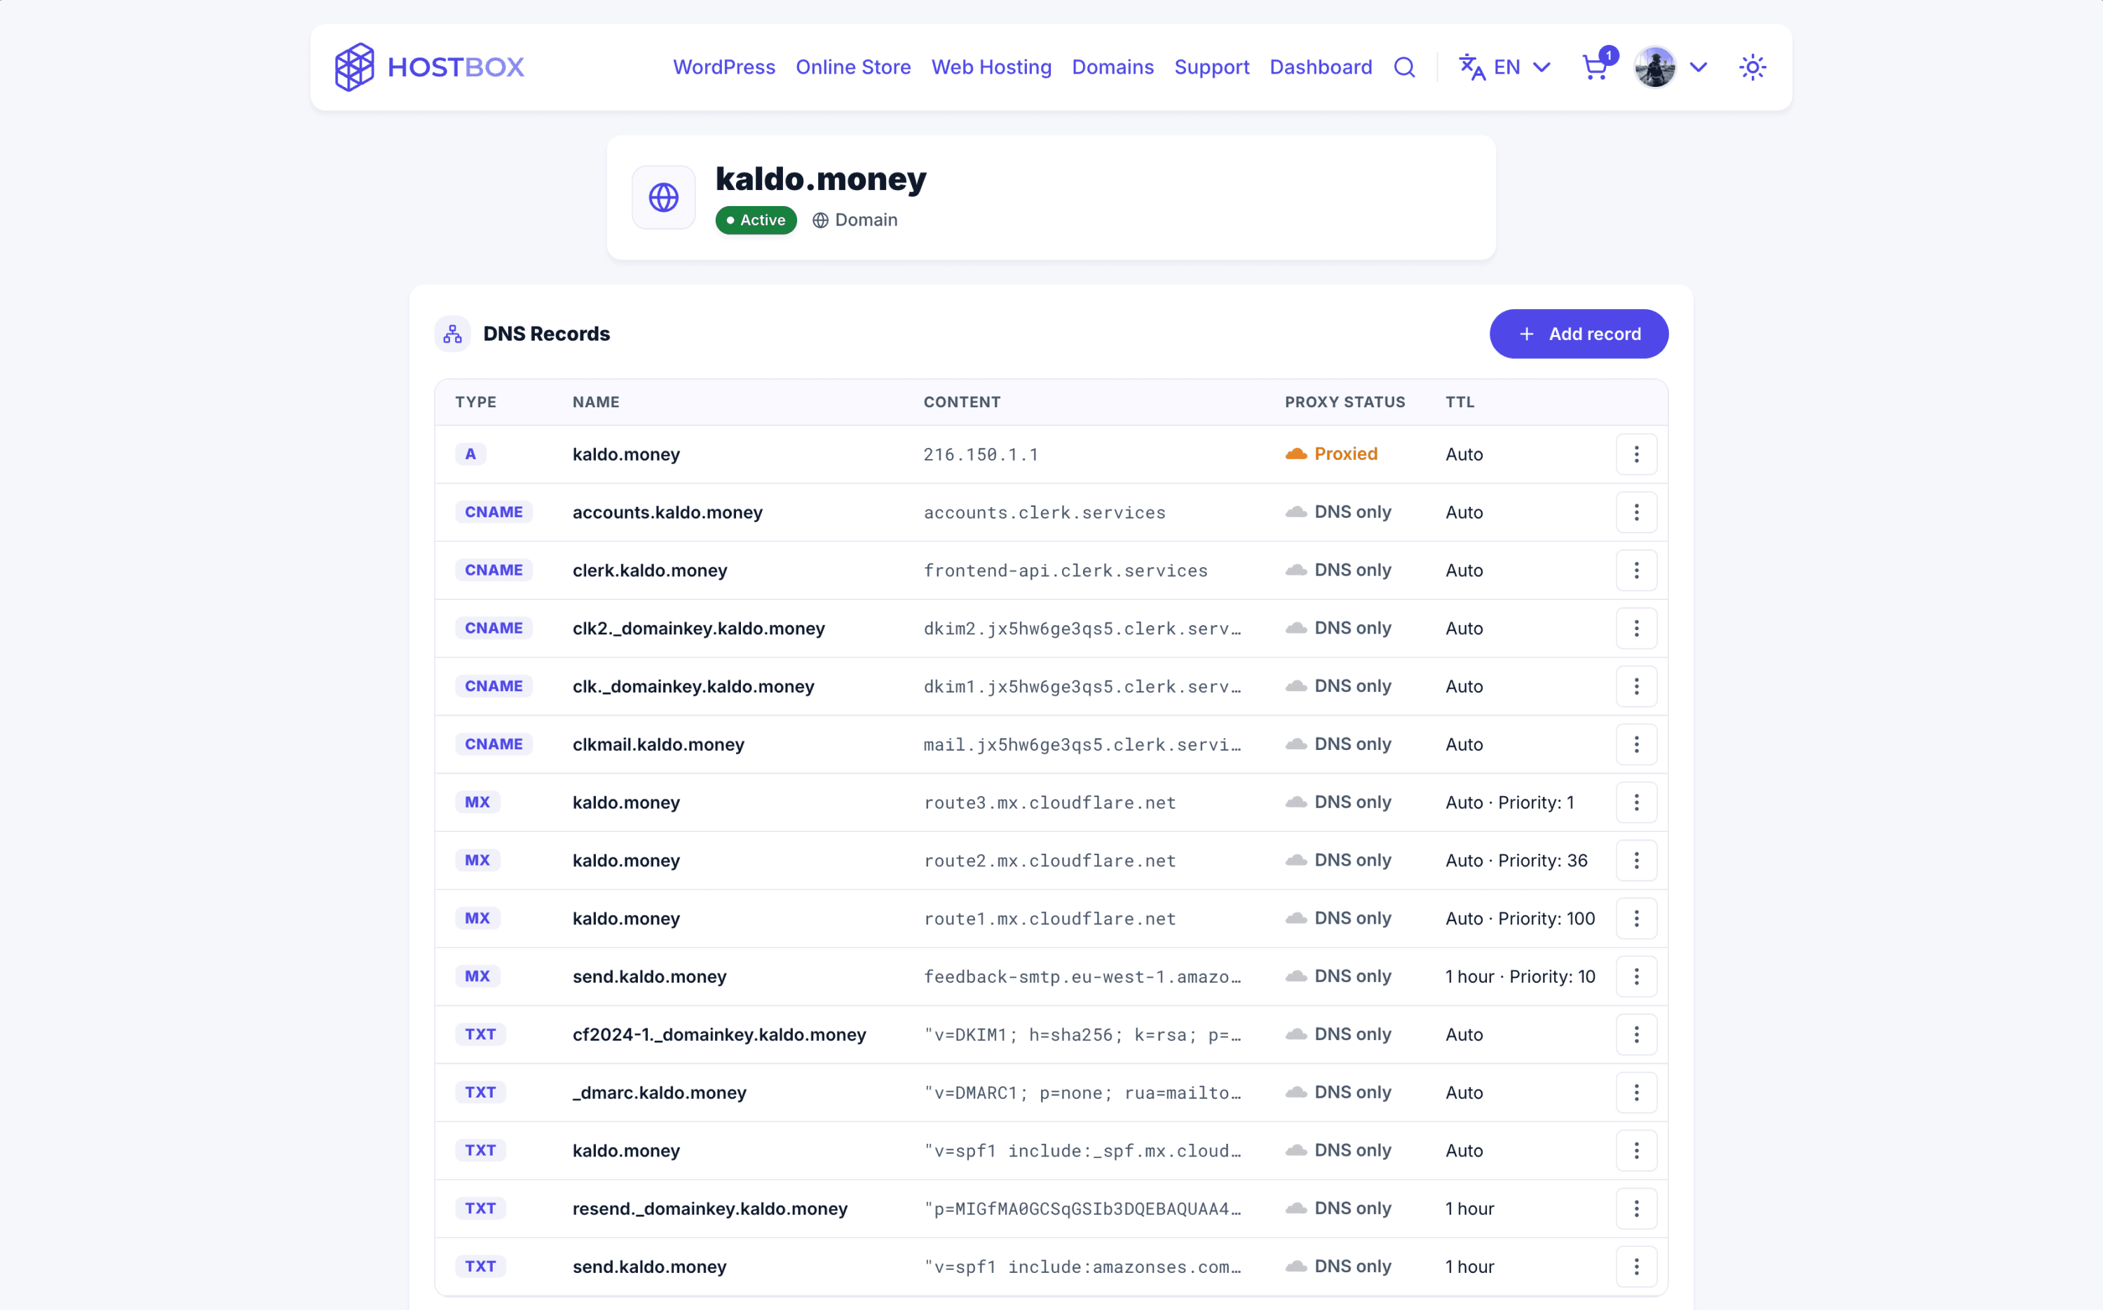Viewport: 2103px width, 1310px height.
Task: Click the 216.150.1.1 content value
Action: coord(980,454)
